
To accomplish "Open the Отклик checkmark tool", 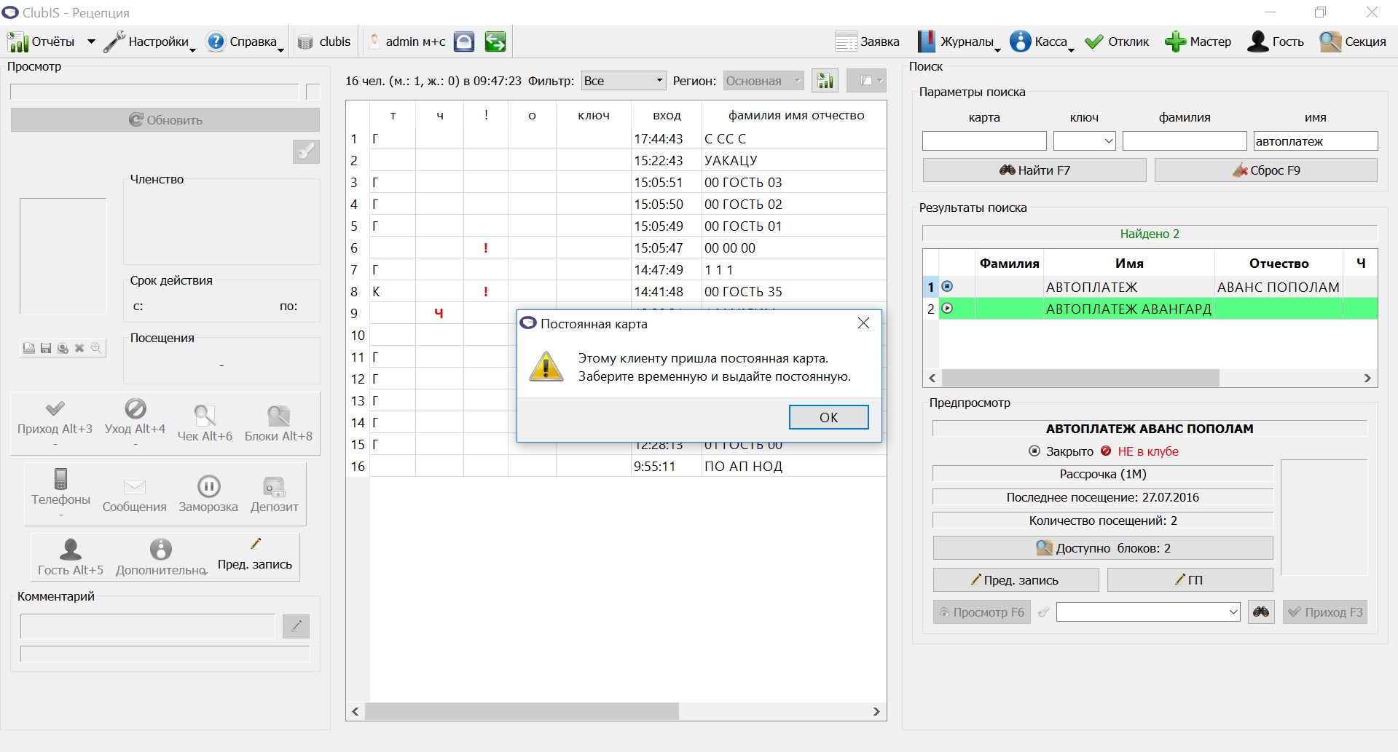I will [x=1116, y=41].
